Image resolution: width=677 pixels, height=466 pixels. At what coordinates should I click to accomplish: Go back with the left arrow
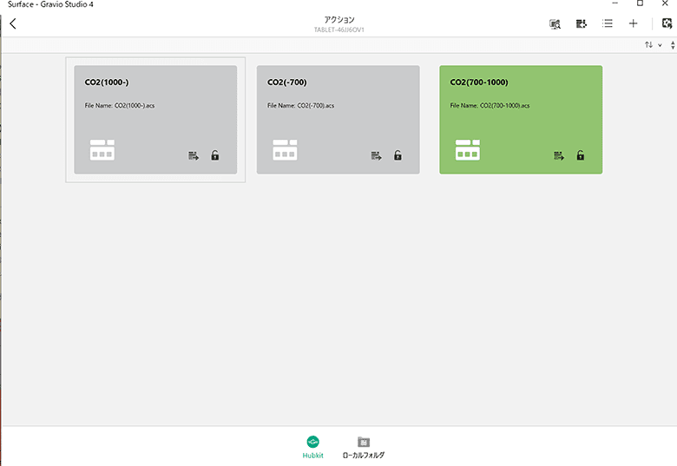[x=13, y=23]
